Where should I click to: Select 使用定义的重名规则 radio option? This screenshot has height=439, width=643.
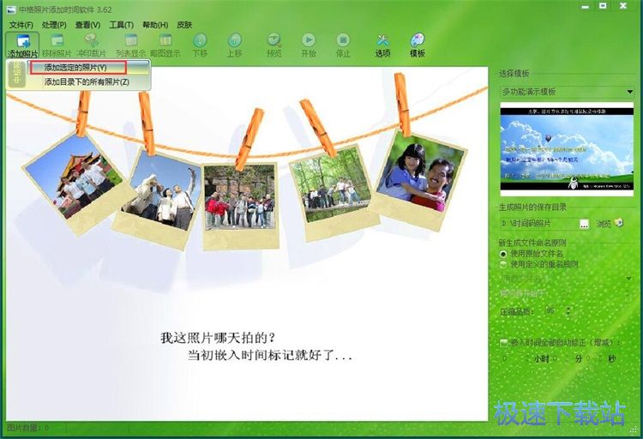[x=504, y=264]
